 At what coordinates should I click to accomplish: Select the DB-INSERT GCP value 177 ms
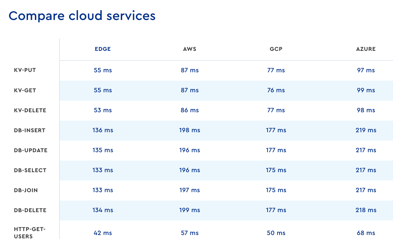[x=276, y=130]
